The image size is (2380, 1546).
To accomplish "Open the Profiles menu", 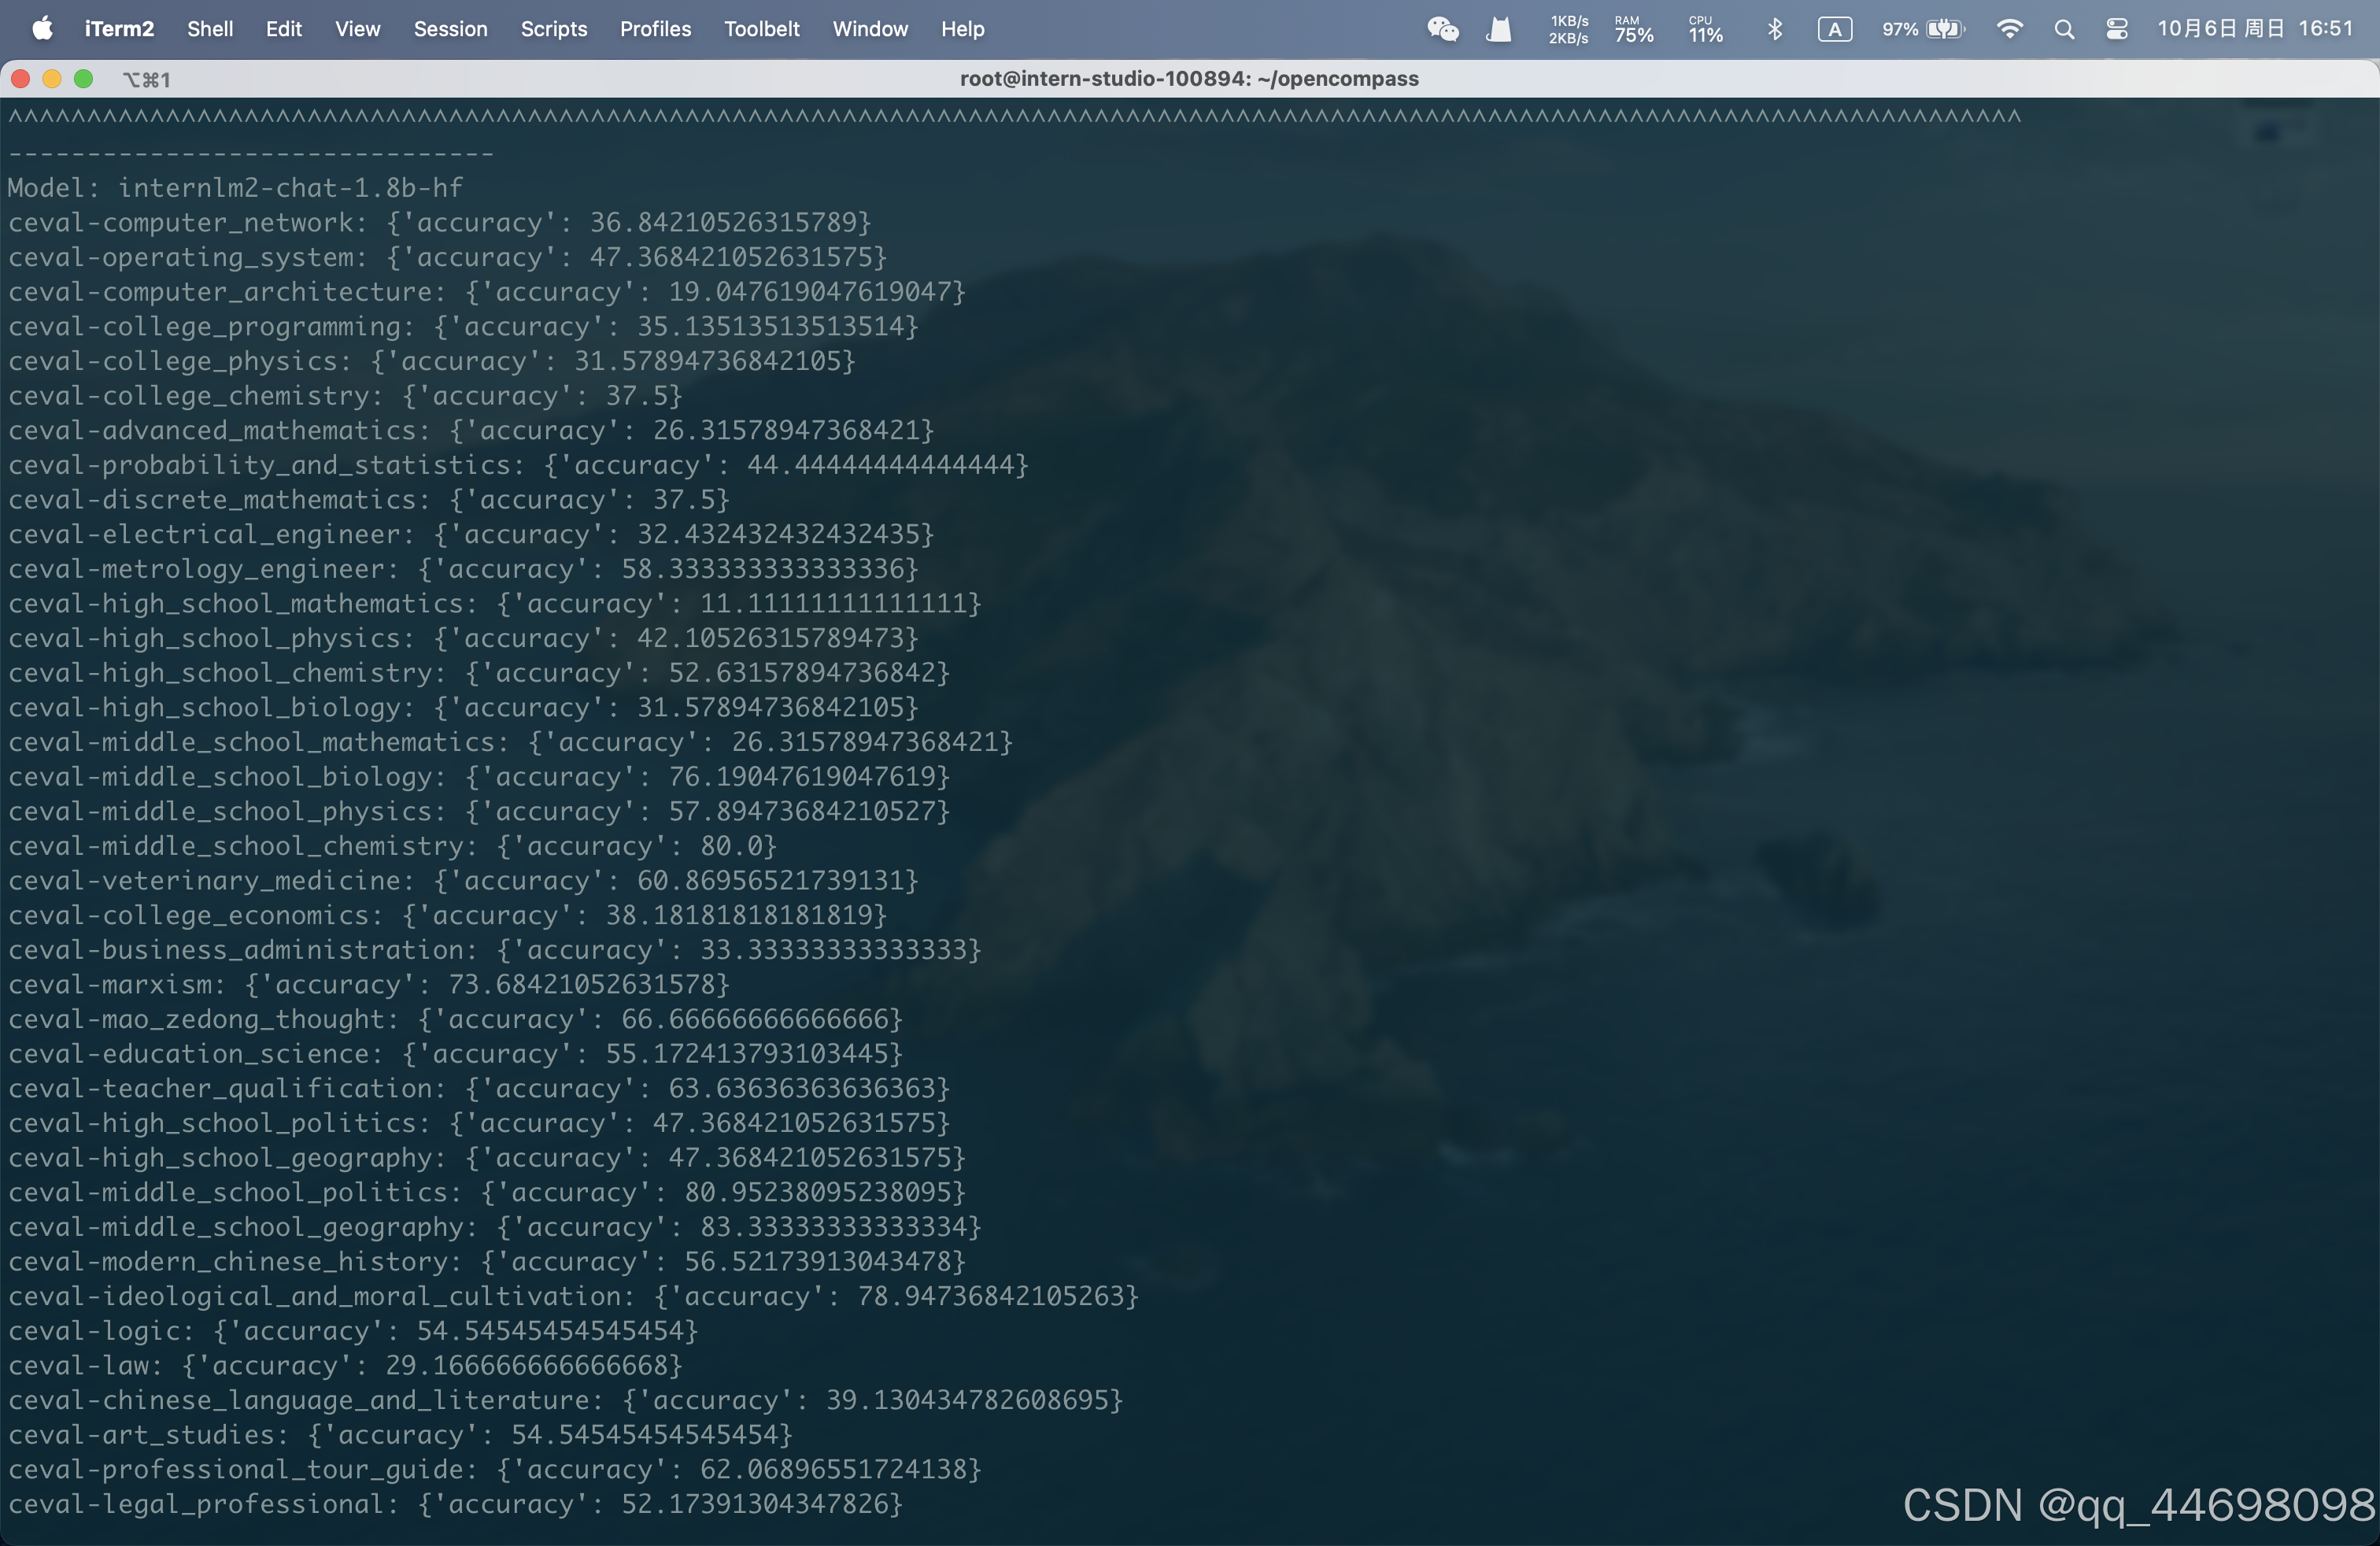I will [655, 29].
